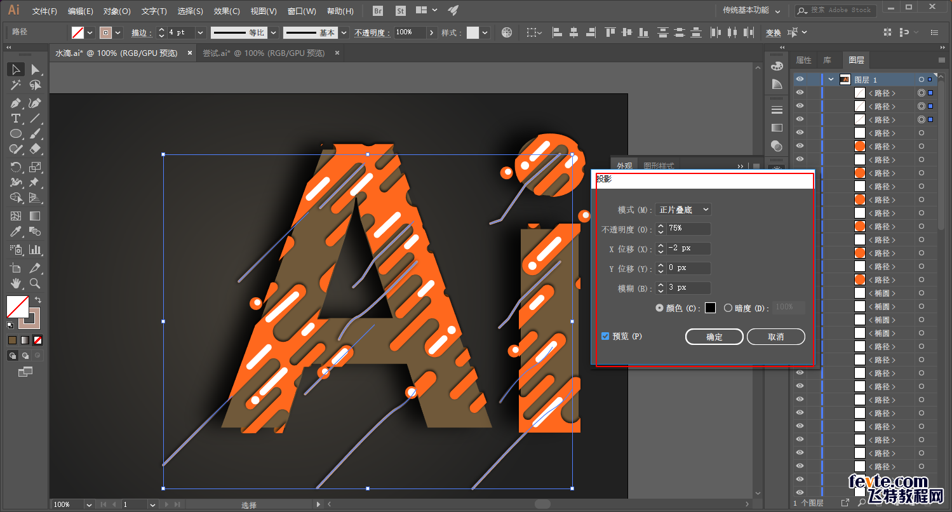Select the Artboard tool
This screenshot has height=512, width=952.
16,268
